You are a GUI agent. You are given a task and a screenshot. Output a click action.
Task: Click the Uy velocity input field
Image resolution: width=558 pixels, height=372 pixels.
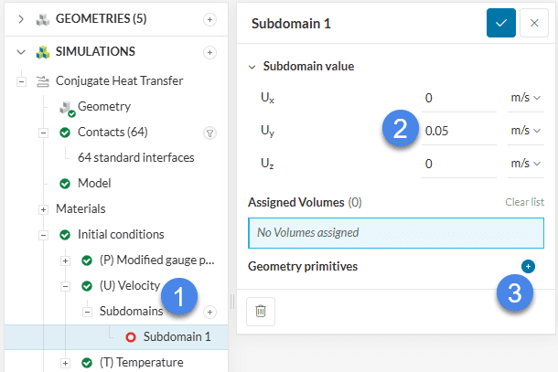[459, 131]
